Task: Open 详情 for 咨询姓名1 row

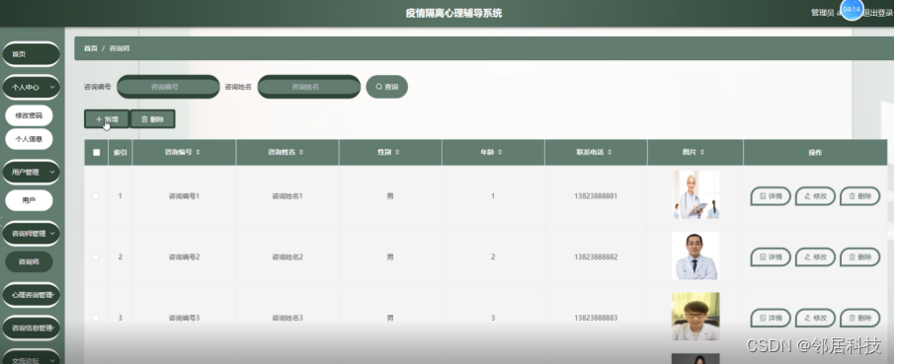Action: 771,196
